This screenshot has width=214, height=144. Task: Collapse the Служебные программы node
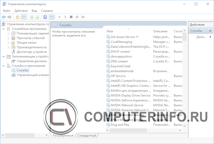pos(4,29)
